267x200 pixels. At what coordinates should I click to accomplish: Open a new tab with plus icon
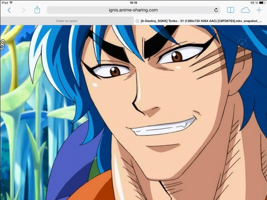[x=259, y=10]
